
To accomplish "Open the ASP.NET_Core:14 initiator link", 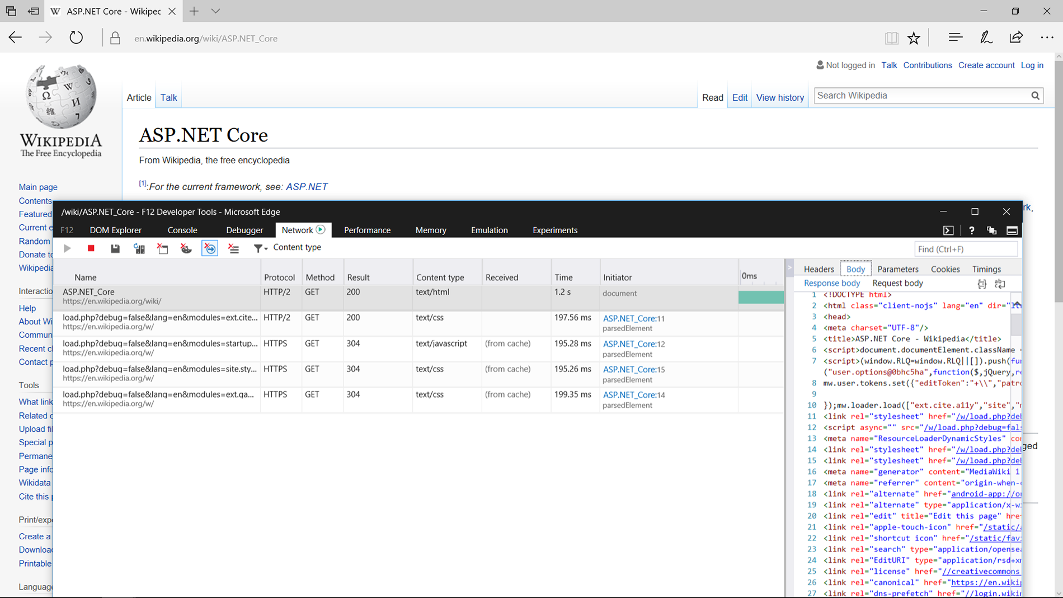I will 633,395.
